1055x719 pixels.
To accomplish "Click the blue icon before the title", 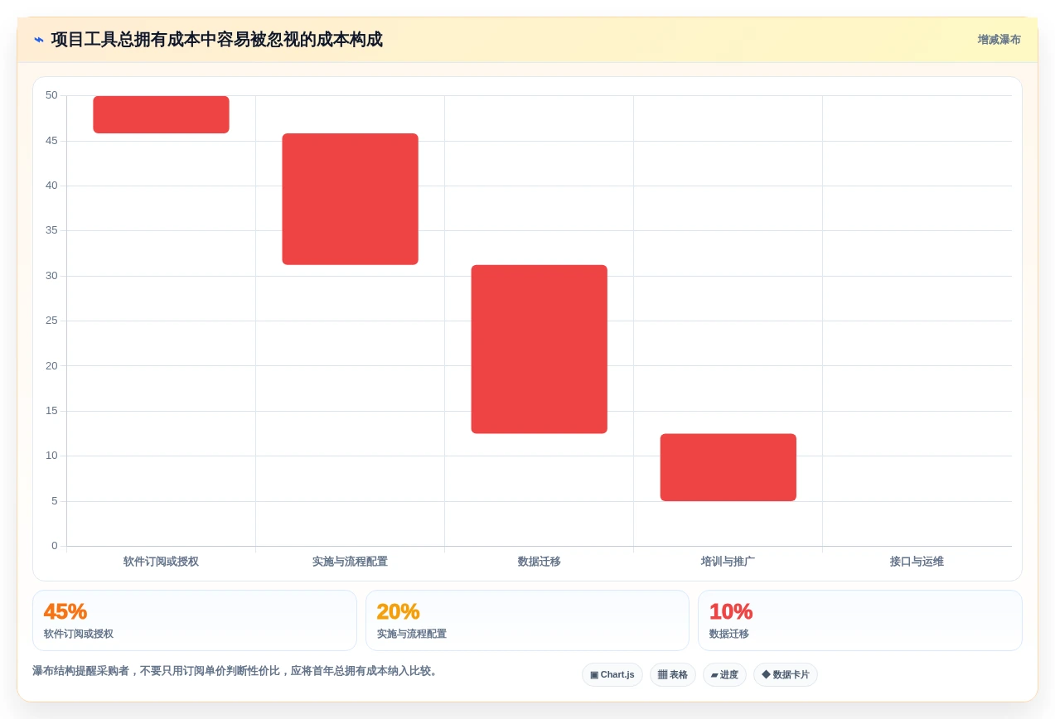I will 38,40.
